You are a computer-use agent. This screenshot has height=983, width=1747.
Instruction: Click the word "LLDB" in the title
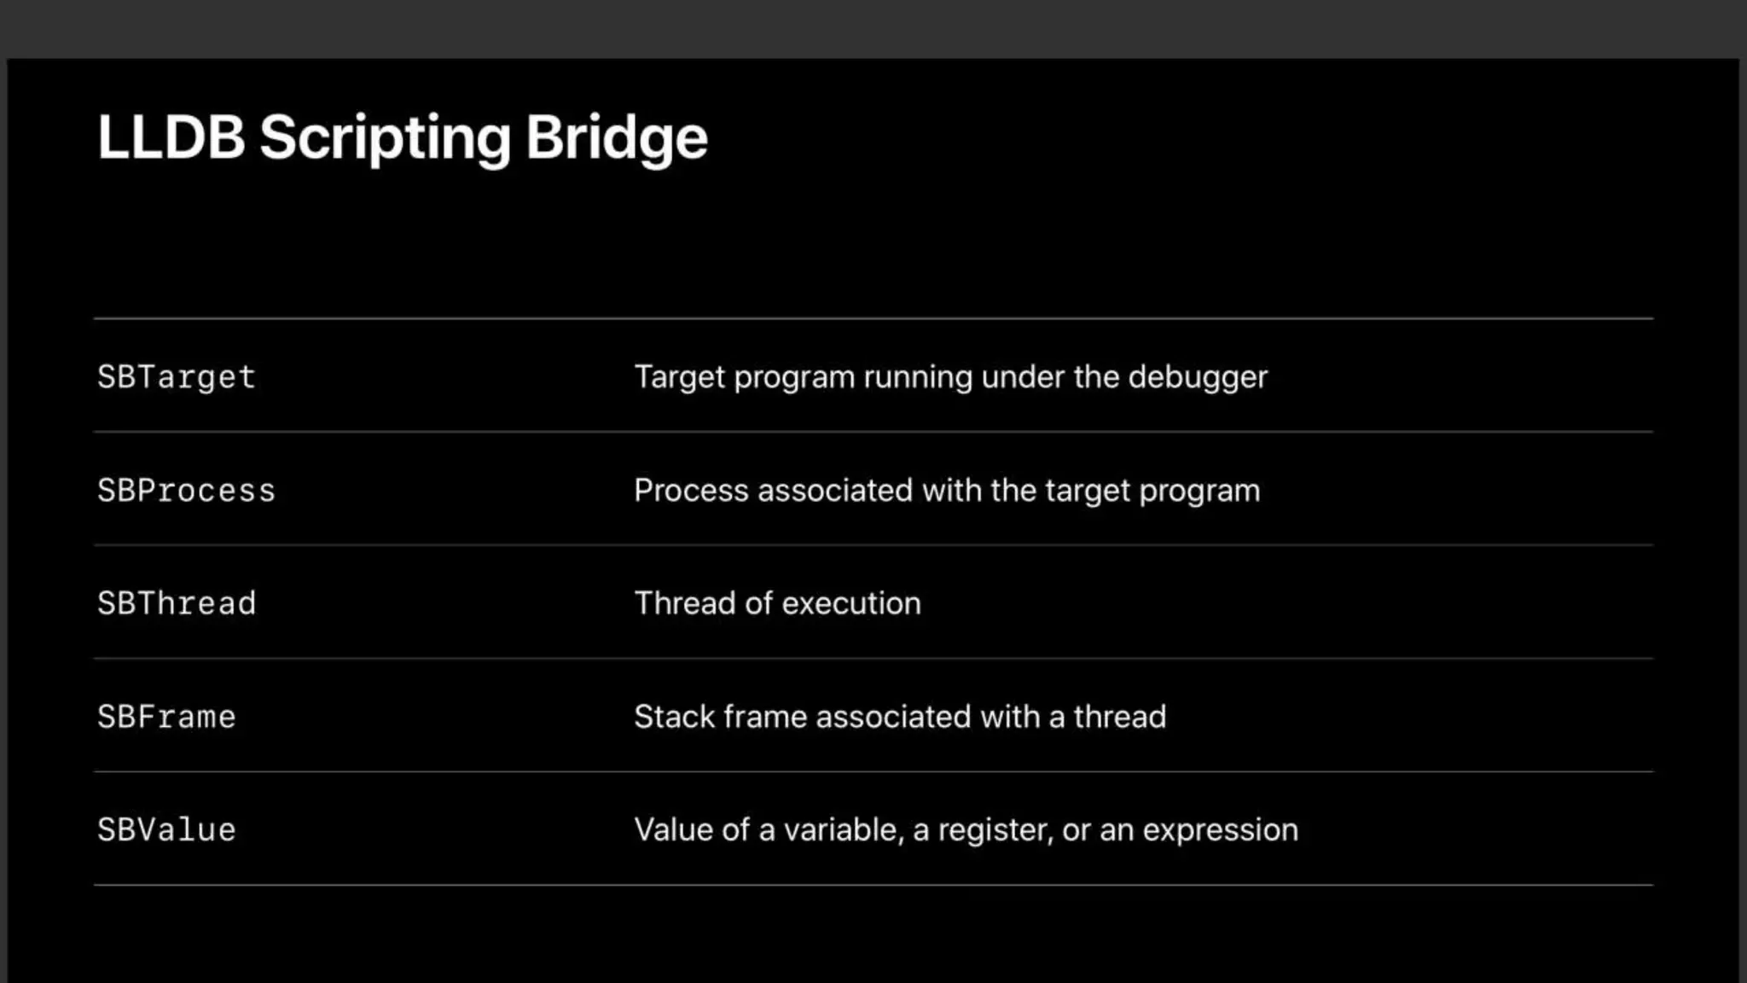coord(171,137)
